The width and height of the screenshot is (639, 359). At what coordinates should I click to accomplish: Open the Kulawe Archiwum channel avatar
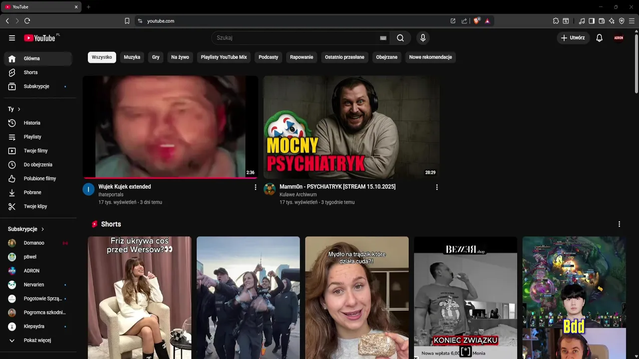(x=270, y=189)
